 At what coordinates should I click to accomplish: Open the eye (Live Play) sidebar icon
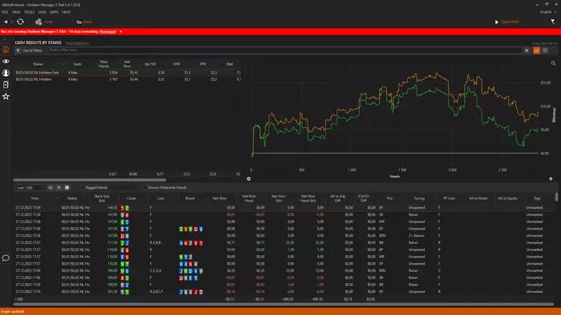coord(6,62)
